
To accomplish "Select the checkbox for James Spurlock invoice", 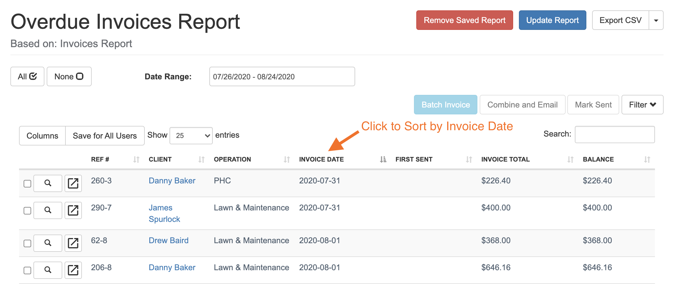I will coord(27,211).
